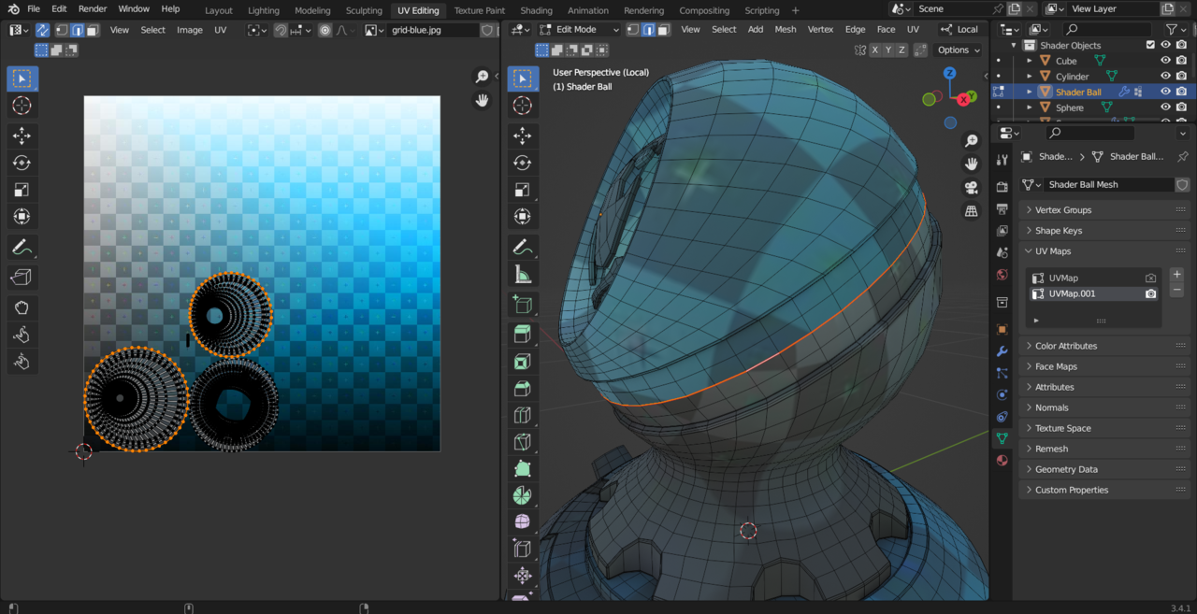Select the Rip Region tool in UV editor
1197x614 pixels.
tap(22, 277)
